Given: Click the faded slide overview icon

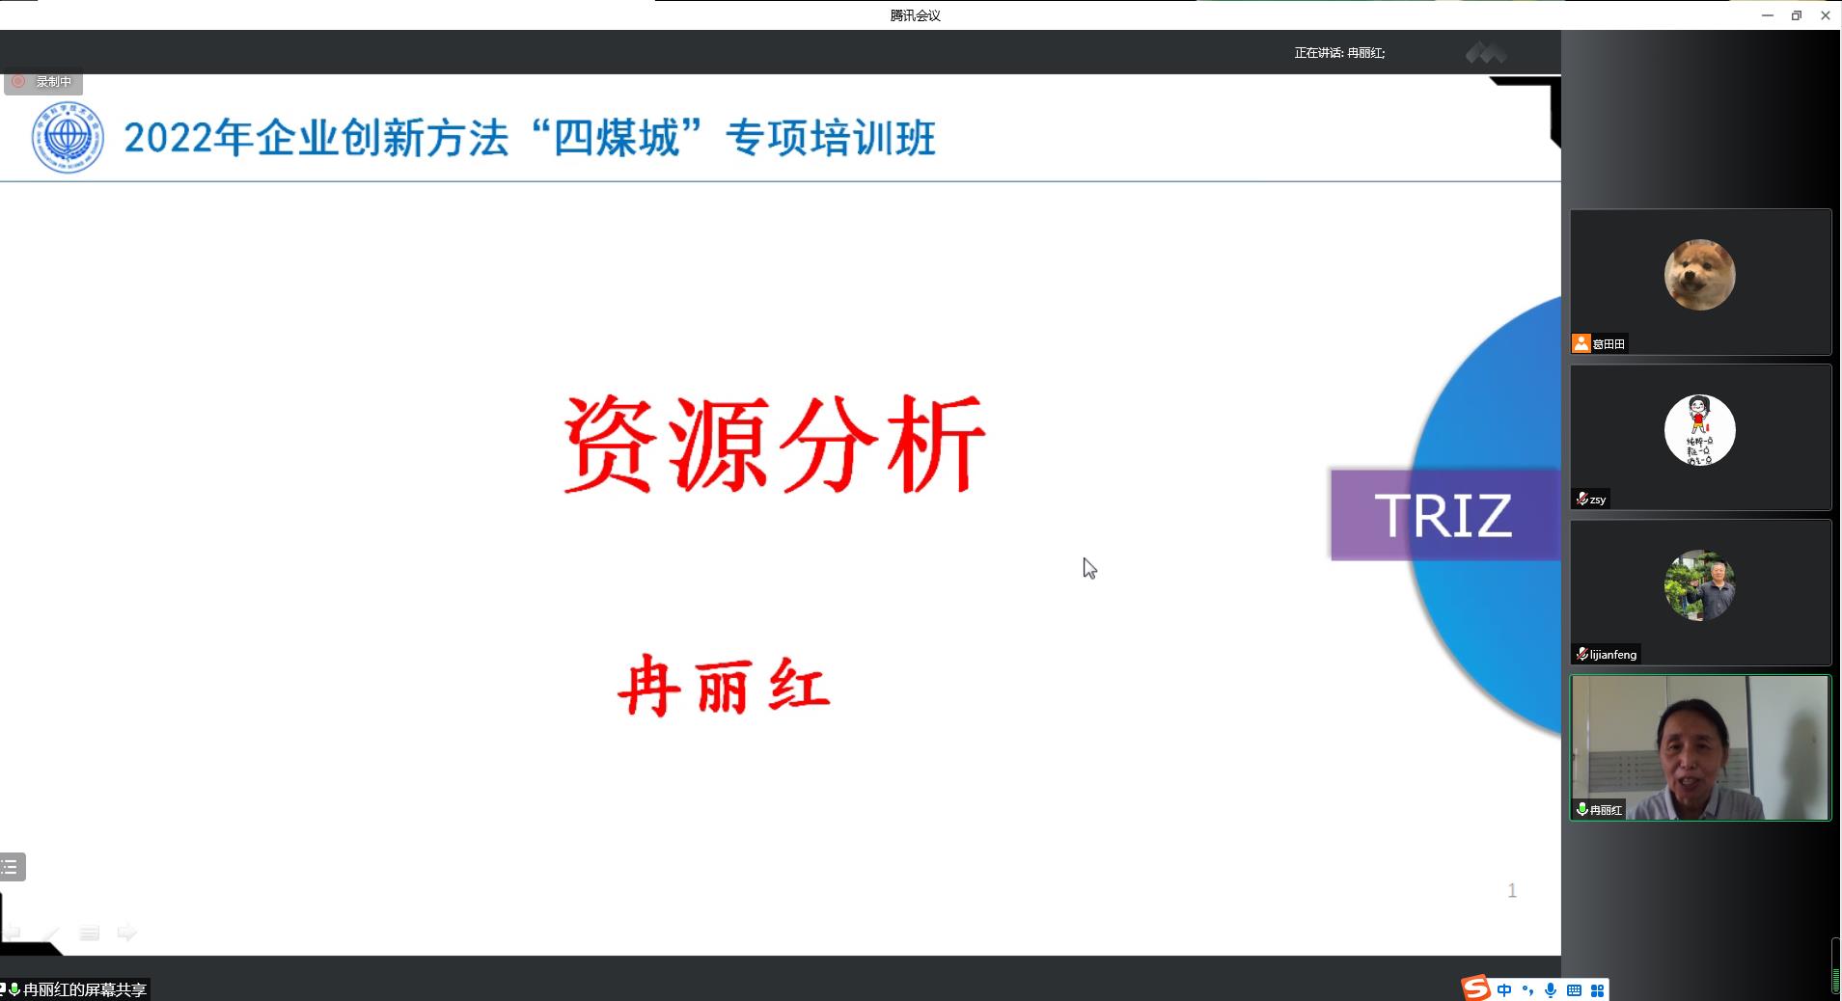Looking at the screenshot, I should pos(90,933).
